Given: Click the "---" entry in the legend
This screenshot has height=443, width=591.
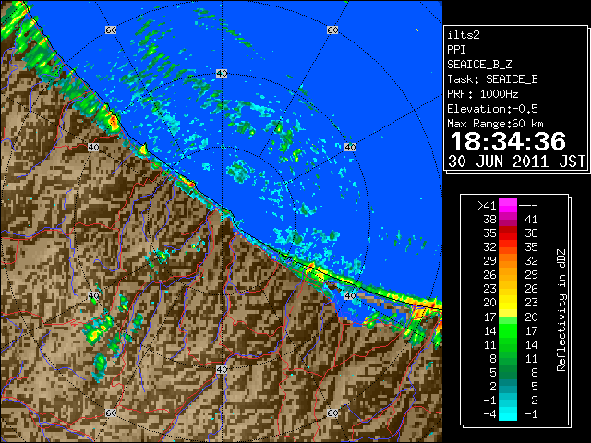Looking at the screenshot, I should coord(528,206).
